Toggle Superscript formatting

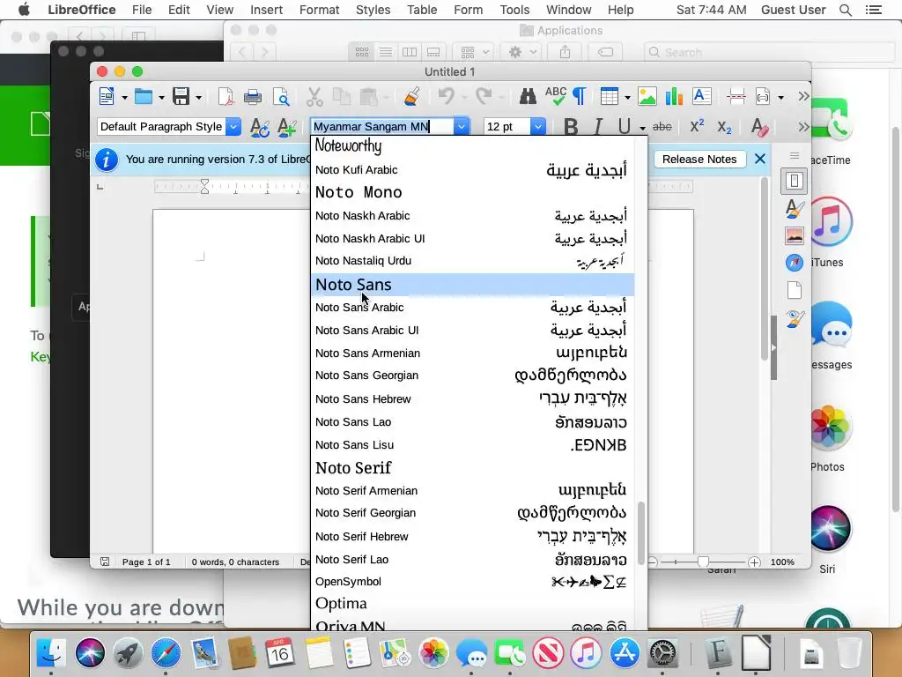point(697,126)
